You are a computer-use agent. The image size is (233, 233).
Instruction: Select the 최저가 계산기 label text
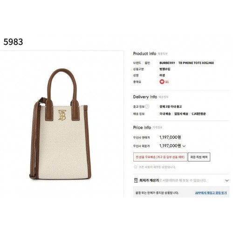point(149,180)
